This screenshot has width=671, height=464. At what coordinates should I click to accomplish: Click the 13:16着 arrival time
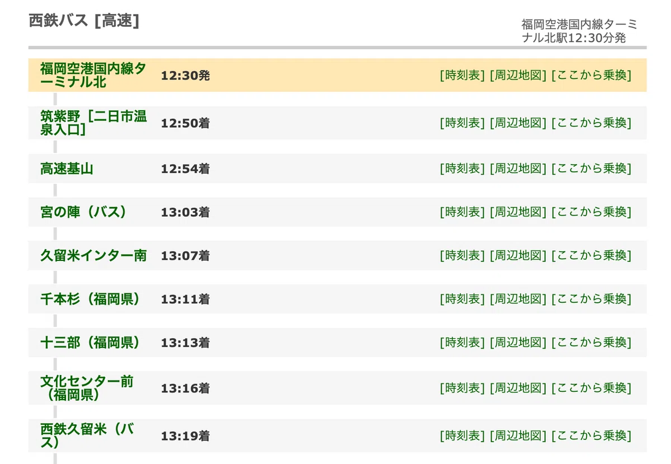point(185,388)
